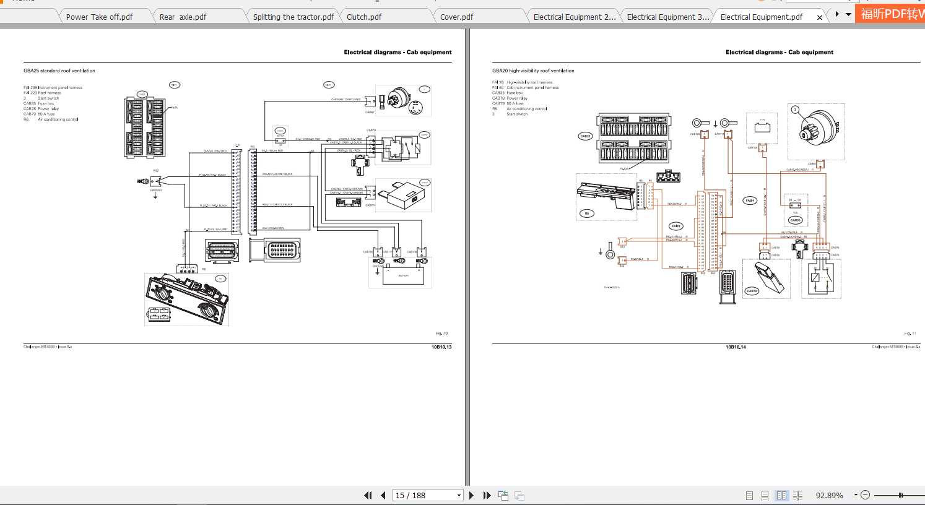Screen dimensions: 925x505
Task: Click the left page Electrical diagrams header
Action: coord(397,52)
